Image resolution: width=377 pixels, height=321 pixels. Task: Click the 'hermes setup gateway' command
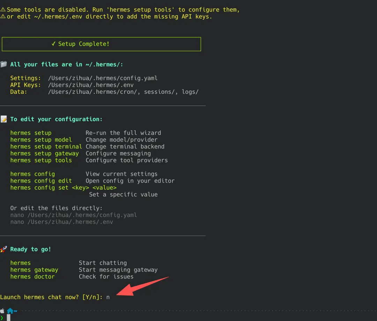click(x=44, y=153)
